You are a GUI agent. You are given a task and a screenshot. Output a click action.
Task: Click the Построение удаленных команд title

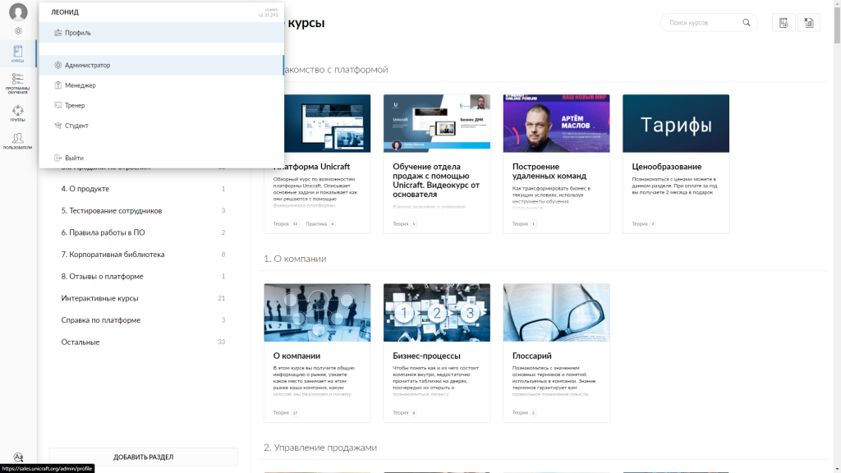point(549,171)
